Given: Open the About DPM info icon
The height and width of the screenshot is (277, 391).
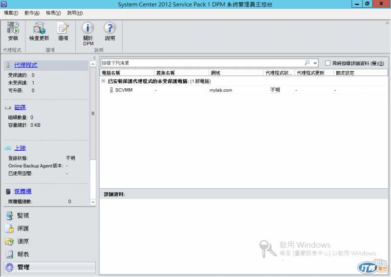Looking at the screenshot, I should 88,28.
